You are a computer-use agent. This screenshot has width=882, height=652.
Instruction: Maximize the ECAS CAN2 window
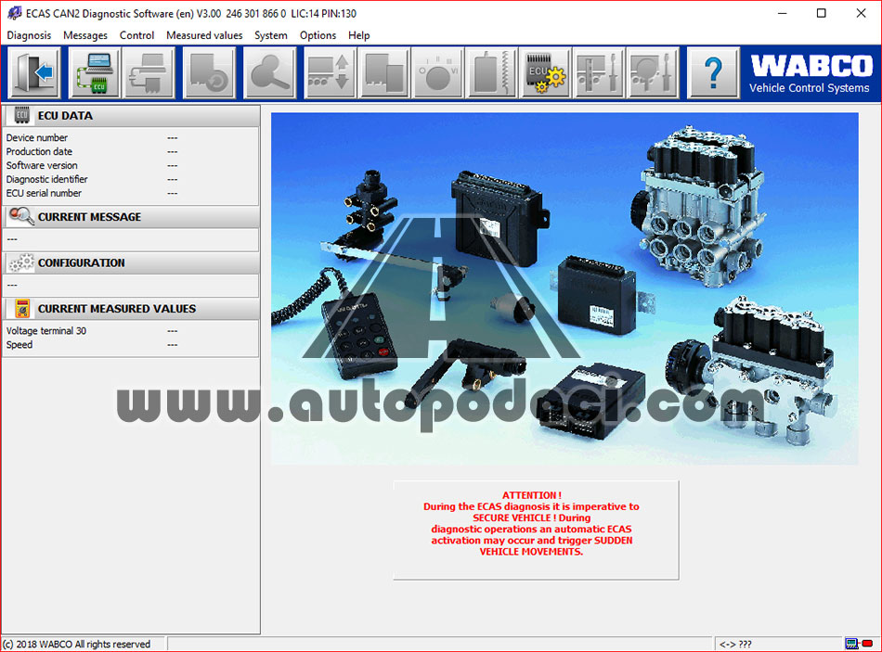[x=822, y=13]
